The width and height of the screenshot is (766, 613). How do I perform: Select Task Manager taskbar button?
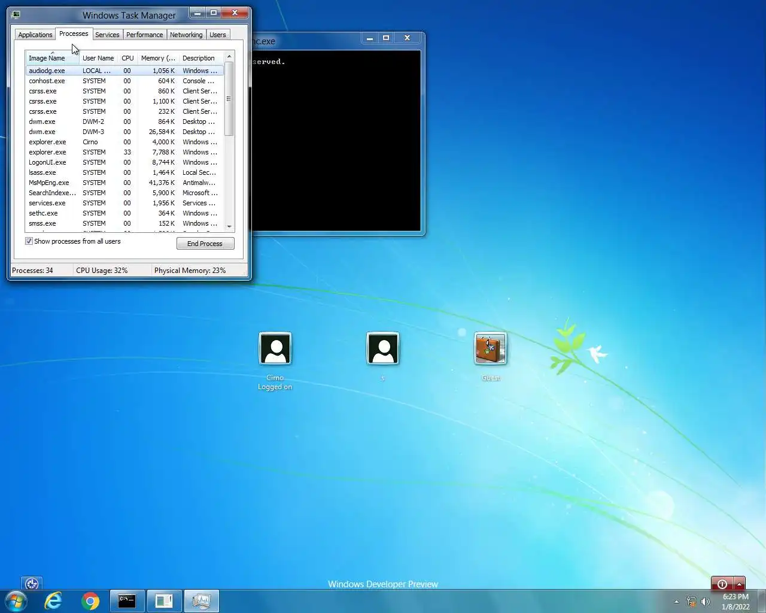pos(201,601)
